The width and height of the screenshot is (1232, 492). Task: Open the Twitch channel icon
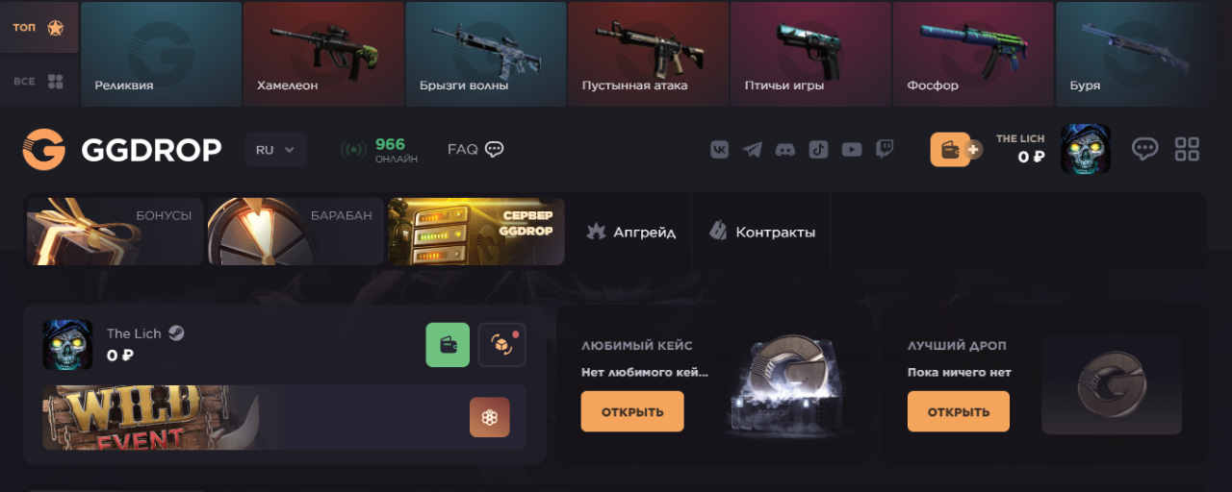click(885, 149)
